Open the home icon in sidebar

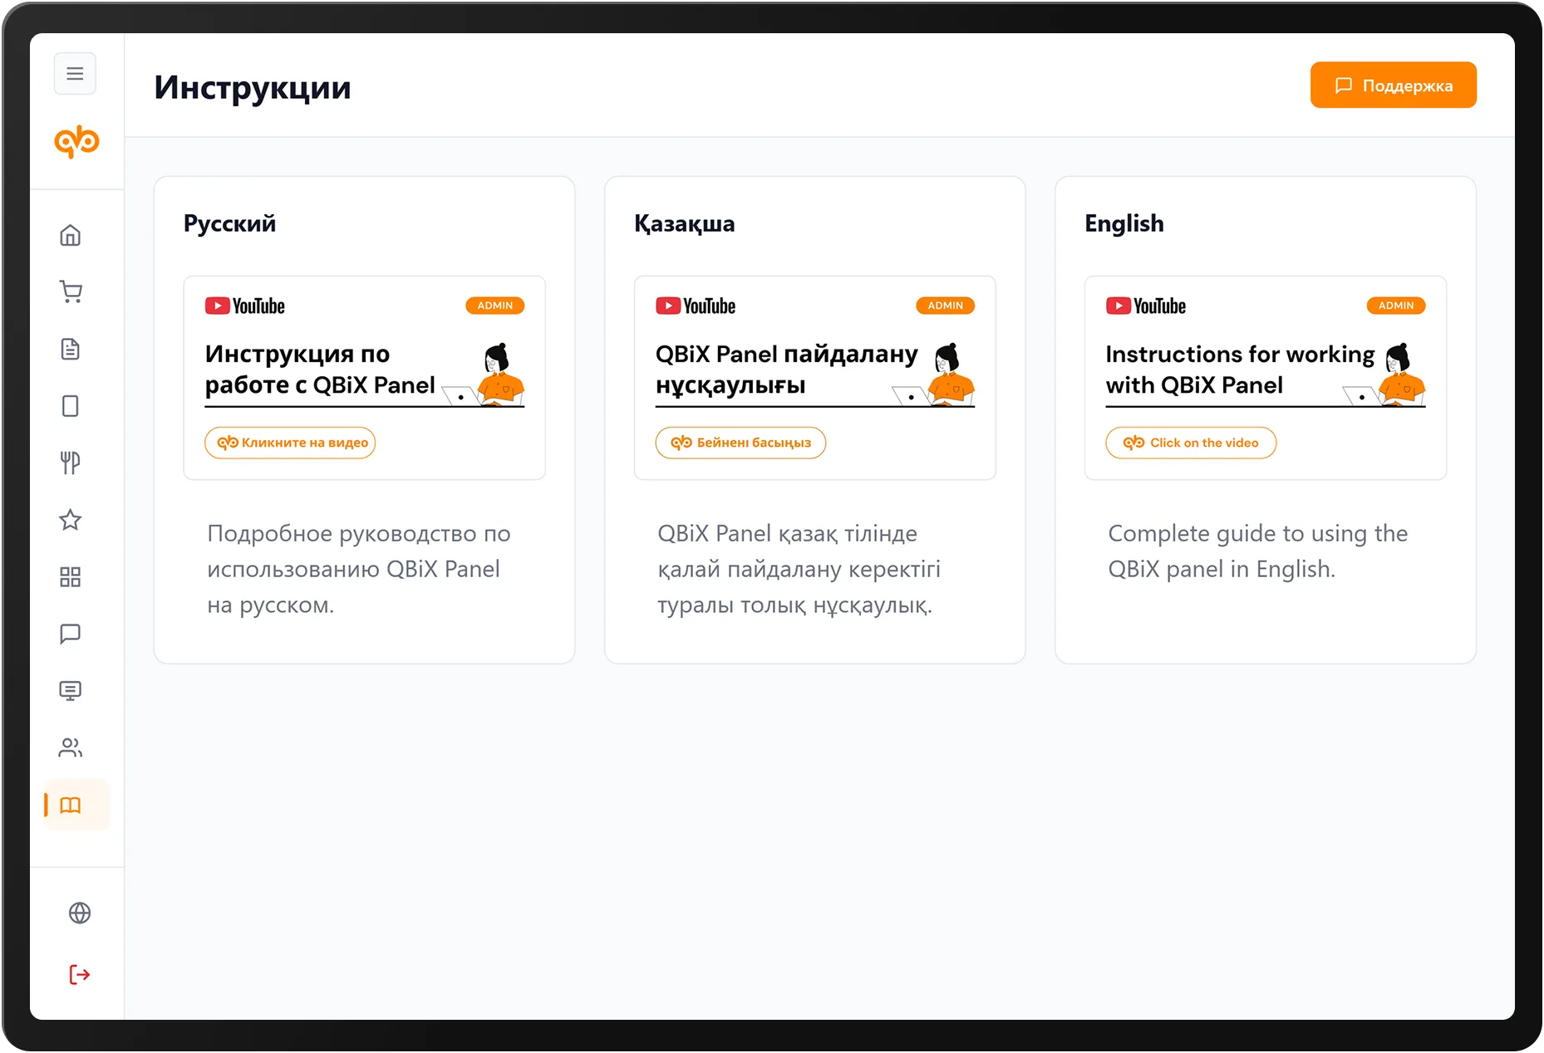tap(71, 236)
